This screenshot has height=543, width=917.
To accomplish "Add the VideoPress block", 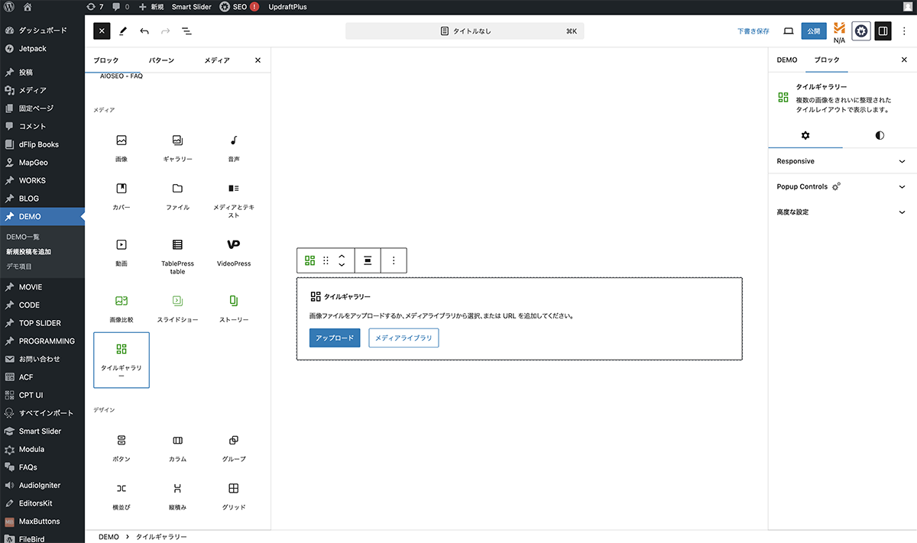I will 234,252.
